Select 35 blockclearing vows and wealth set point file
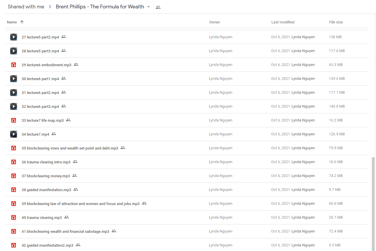 pyautogui.click(x=70, y=148)
